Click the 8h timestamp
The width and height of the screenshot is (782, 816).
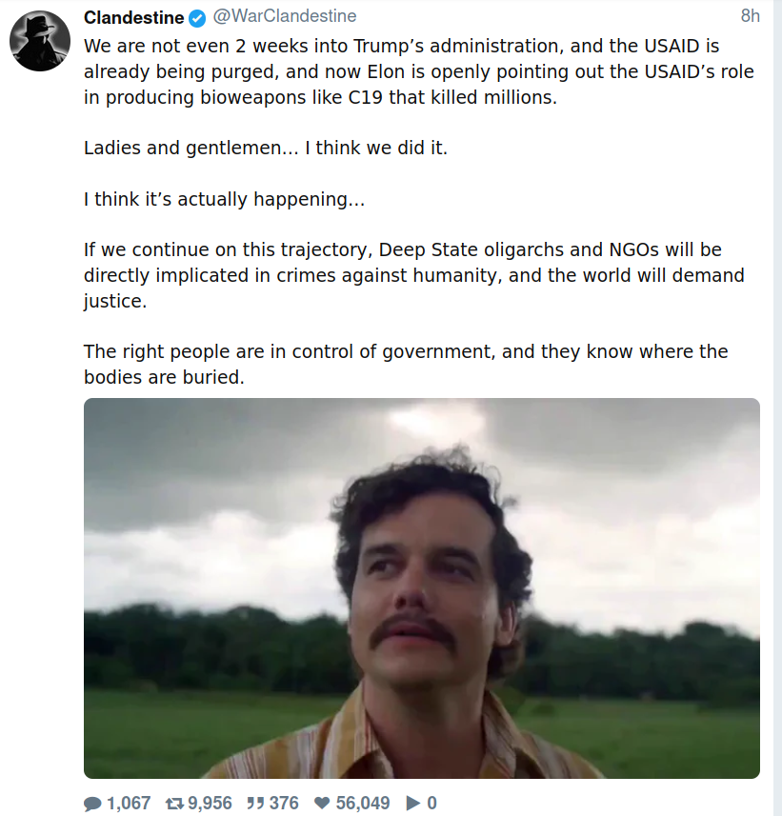click(x=751, y=17)
